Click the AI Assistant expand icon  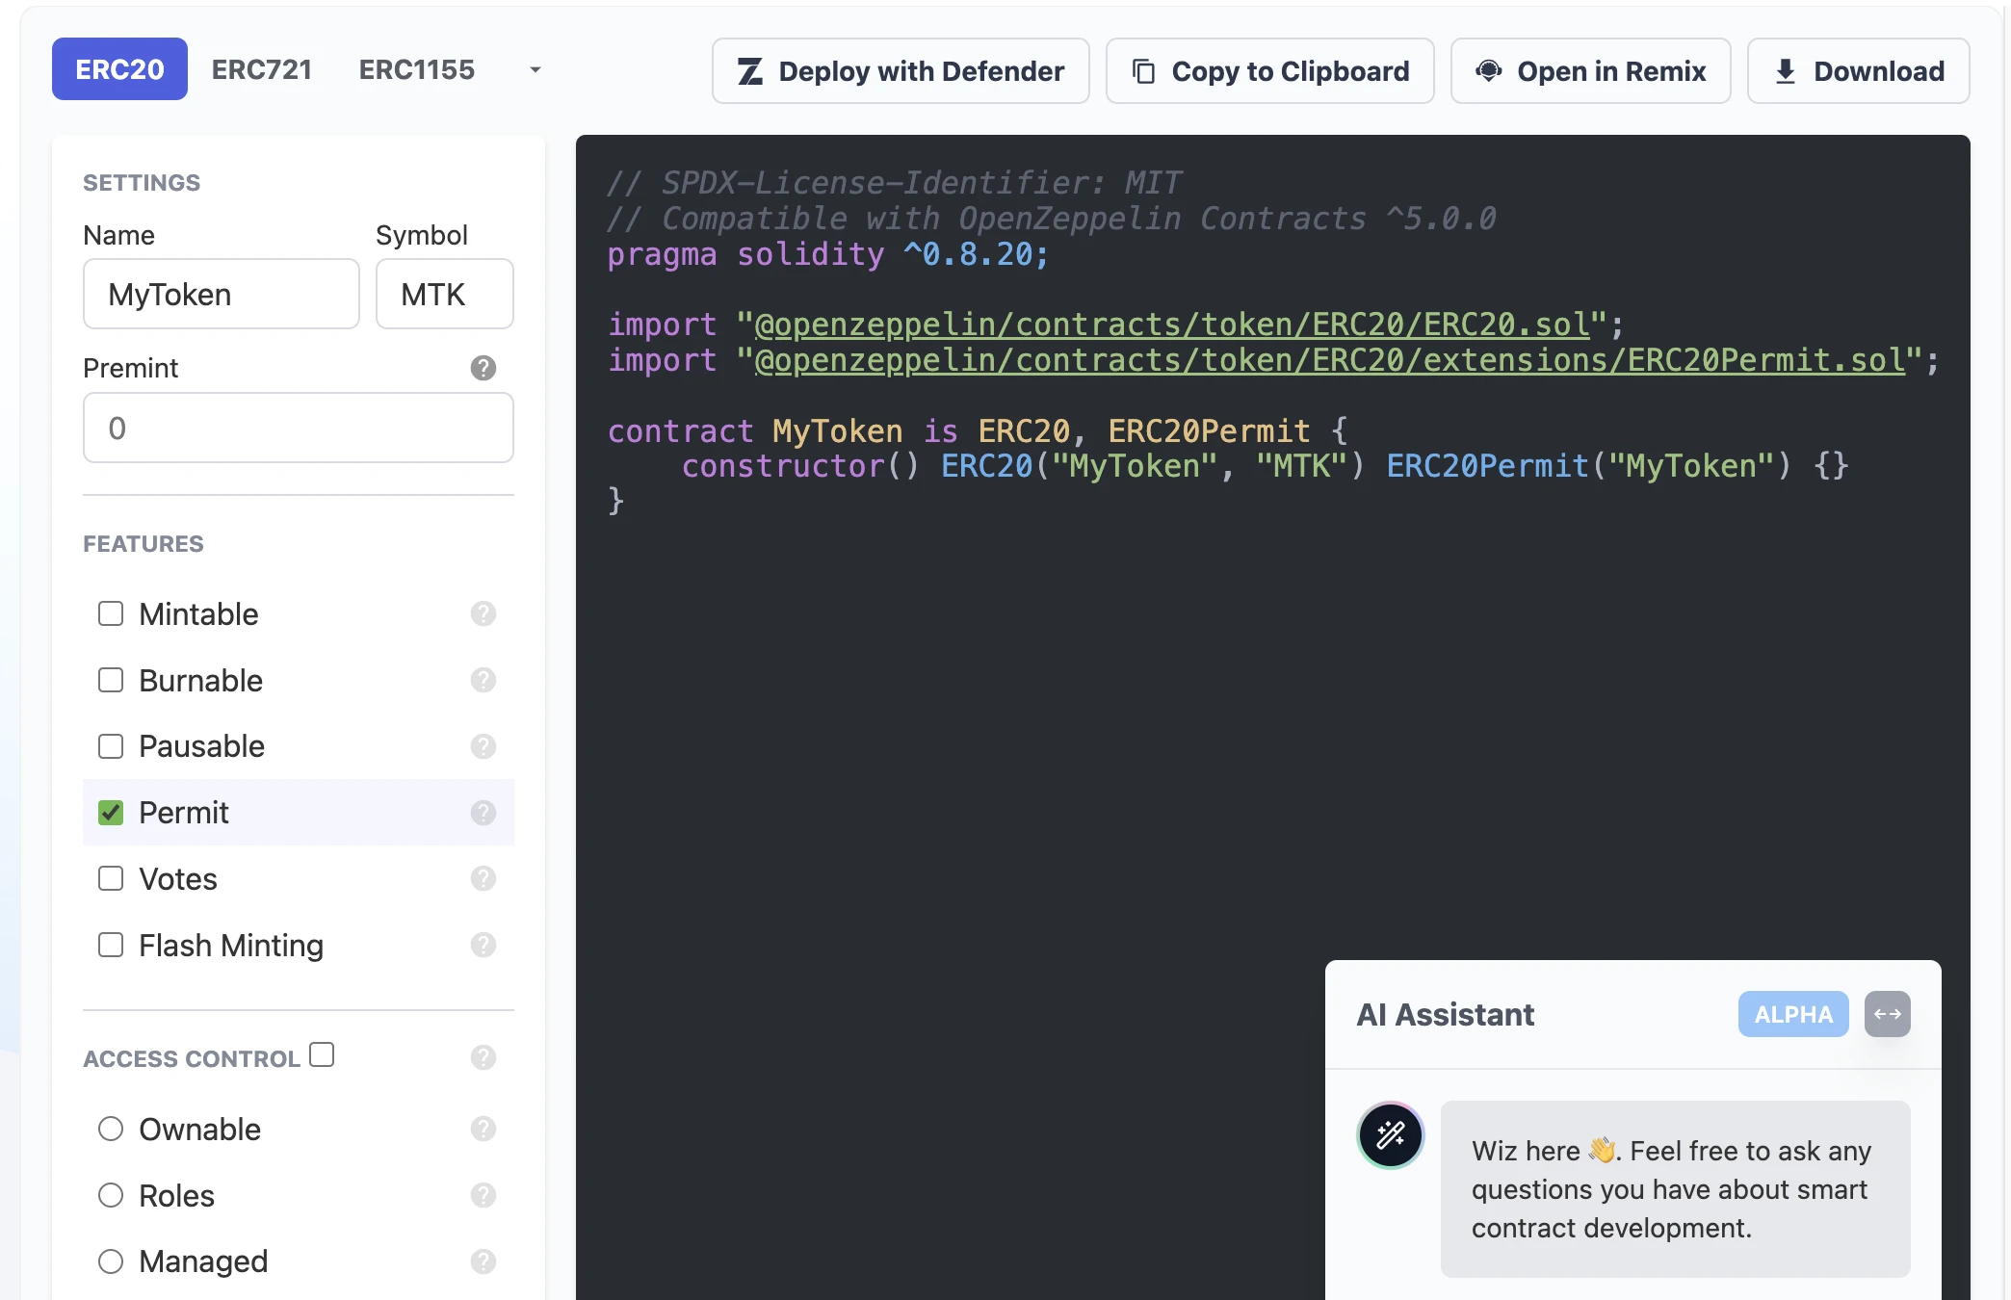(1888, 1013)
